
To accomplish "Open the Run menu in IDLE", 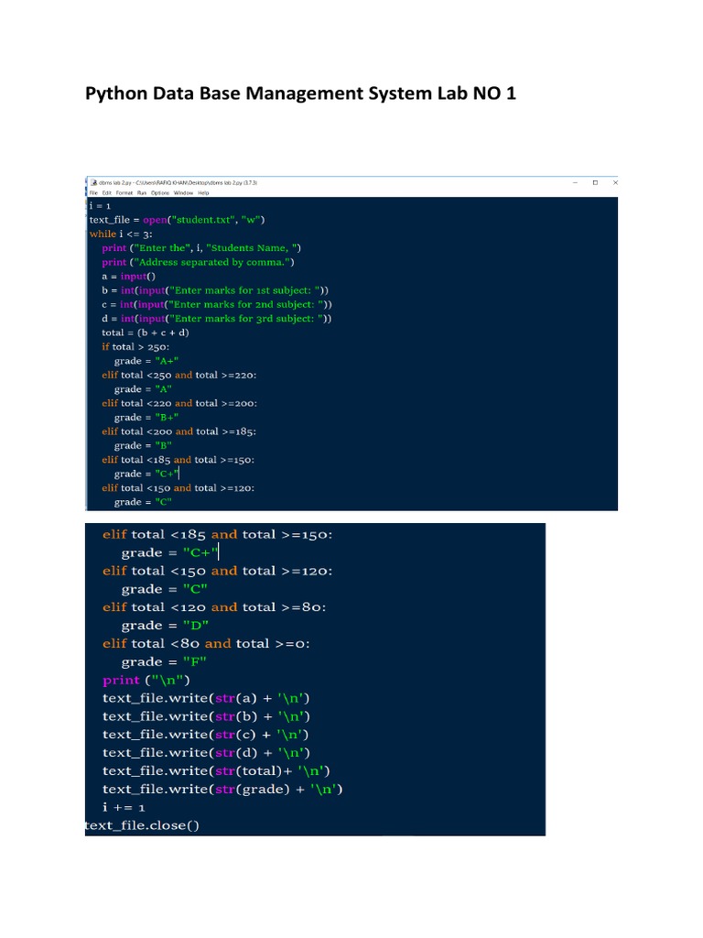I will [142, 192].
